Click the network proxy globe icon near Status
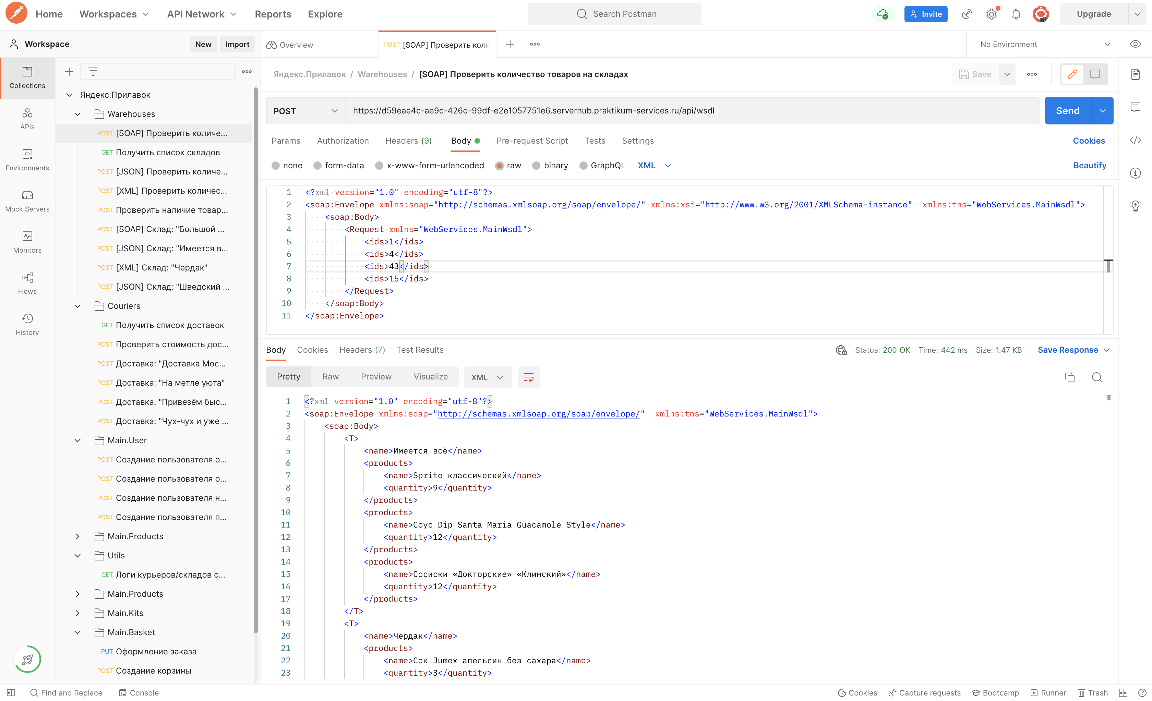1152x701 pixels. pyautogui.click(x=841, y=350)
